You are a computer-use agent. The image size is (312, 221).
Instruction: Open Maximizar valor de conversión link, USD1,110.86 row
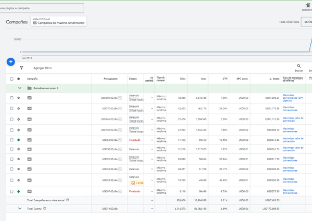[x=293, y=119]
